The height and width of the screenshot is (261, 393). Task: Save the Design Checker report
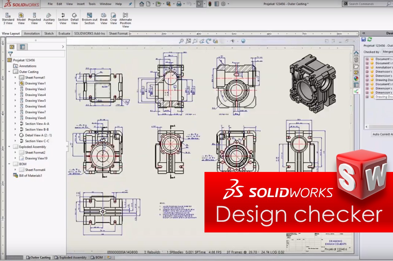click(364, 39)
